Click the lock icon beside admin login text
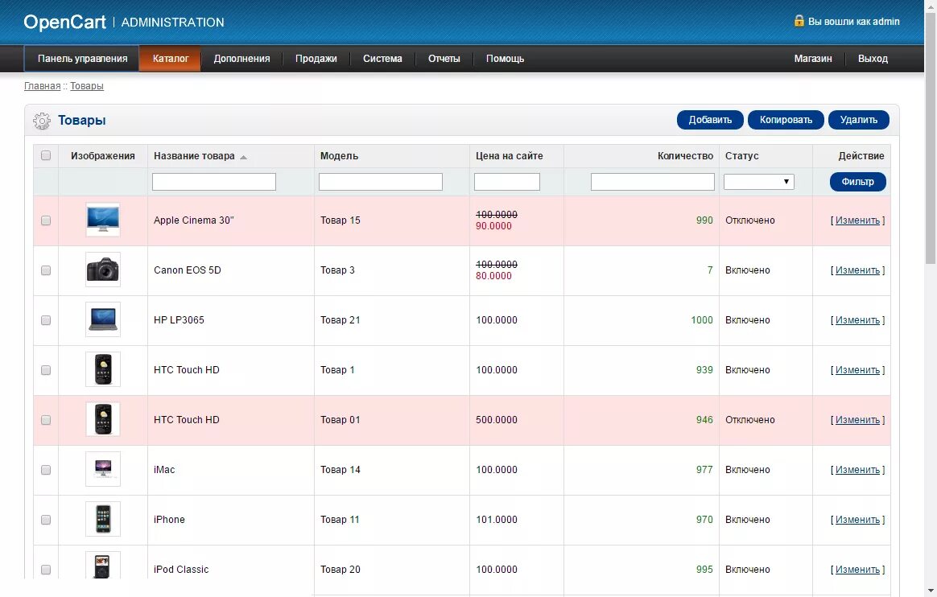This screenshot has width=937, height=597. (799, 21)
